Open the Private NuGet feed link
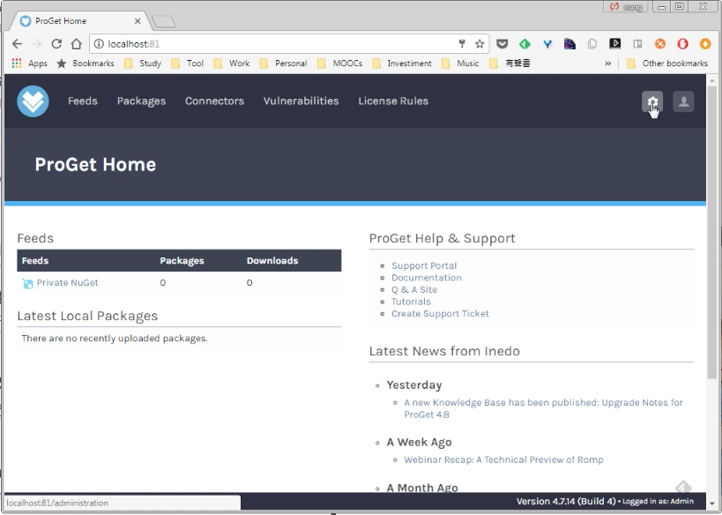Viewport: 722px width, 515px height. click(67, 282)
